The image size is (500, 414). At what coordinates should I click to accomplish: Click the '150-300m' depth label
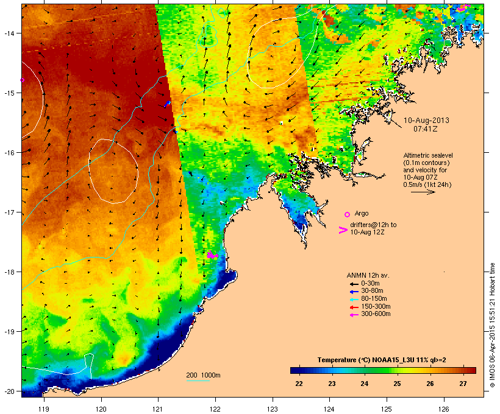(376, 306)
